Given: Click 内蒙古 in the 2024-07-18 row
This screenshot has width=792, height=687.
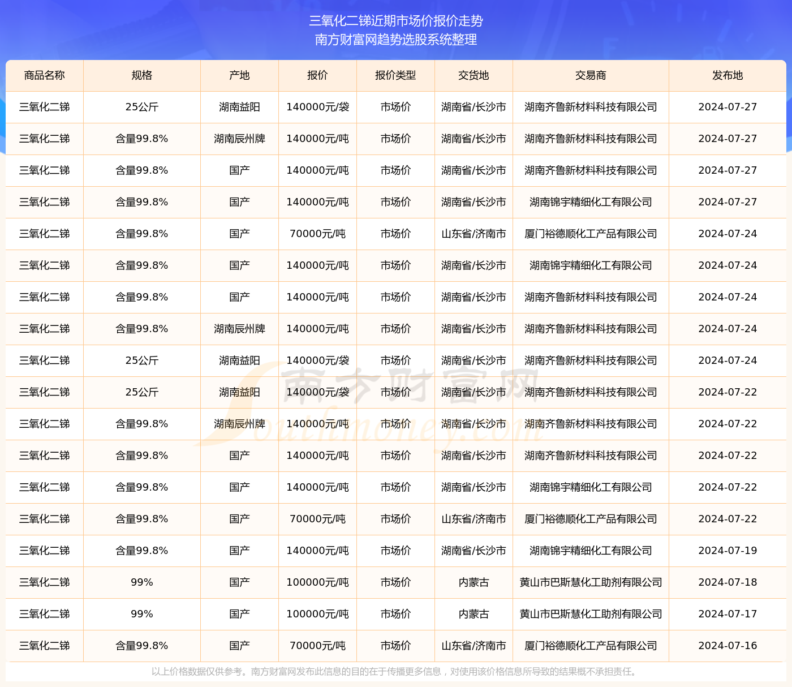Looking at the screenshot, I should click(x=474, y=582).
